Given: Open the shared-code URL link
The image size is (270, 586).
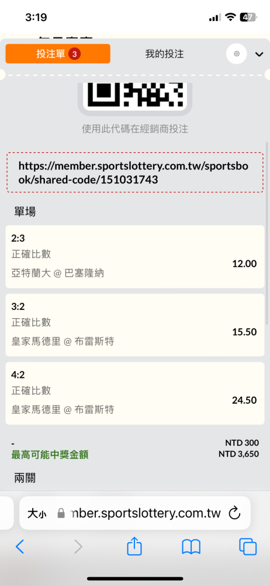Looking at the screenshot, I should (x=134, y=173).
